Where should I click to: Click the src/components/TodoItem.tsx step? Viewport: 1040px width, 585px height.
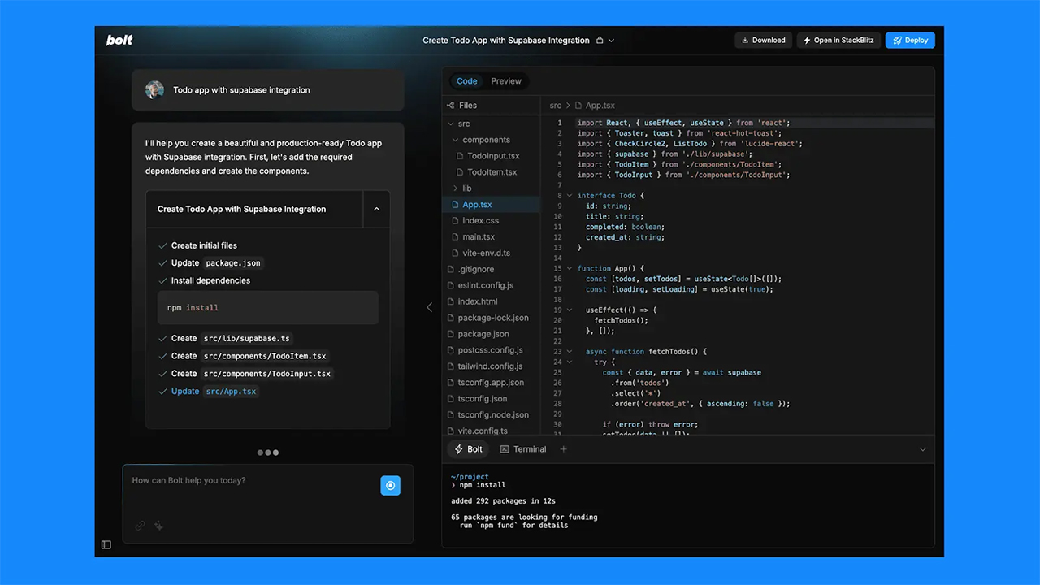click(x=265, y=356)
